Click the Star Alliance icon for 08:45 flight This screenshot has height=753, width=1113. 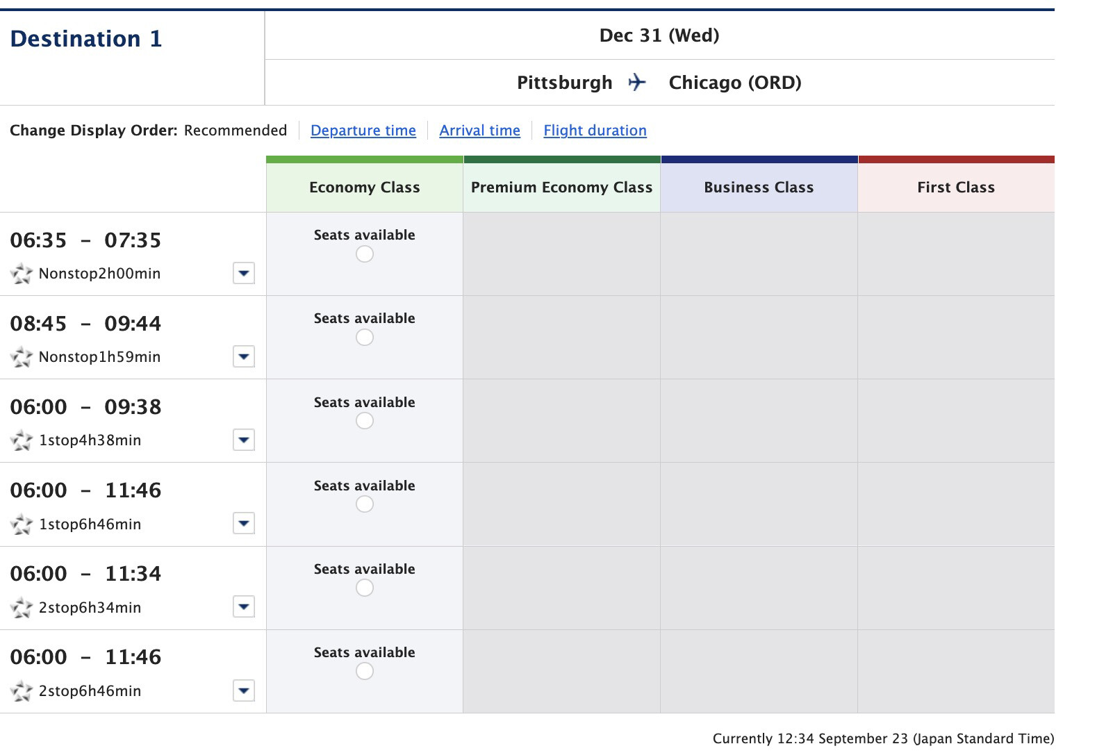(22, 357)
